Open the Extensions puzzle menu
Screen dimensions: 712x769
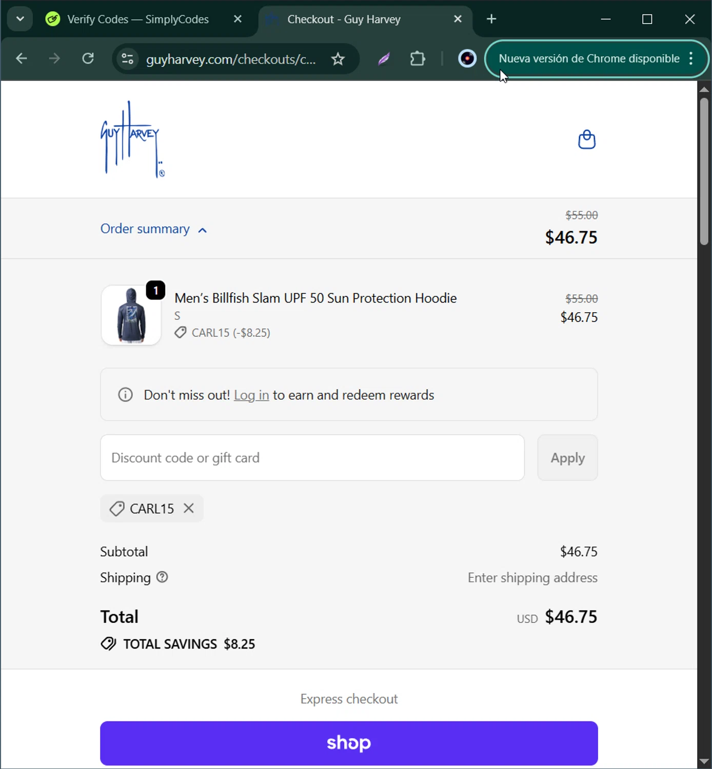[x=418, y=59]
